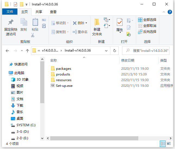Create a New Folder (新建文件夹)
175x149 pixels.
(97, 27)
